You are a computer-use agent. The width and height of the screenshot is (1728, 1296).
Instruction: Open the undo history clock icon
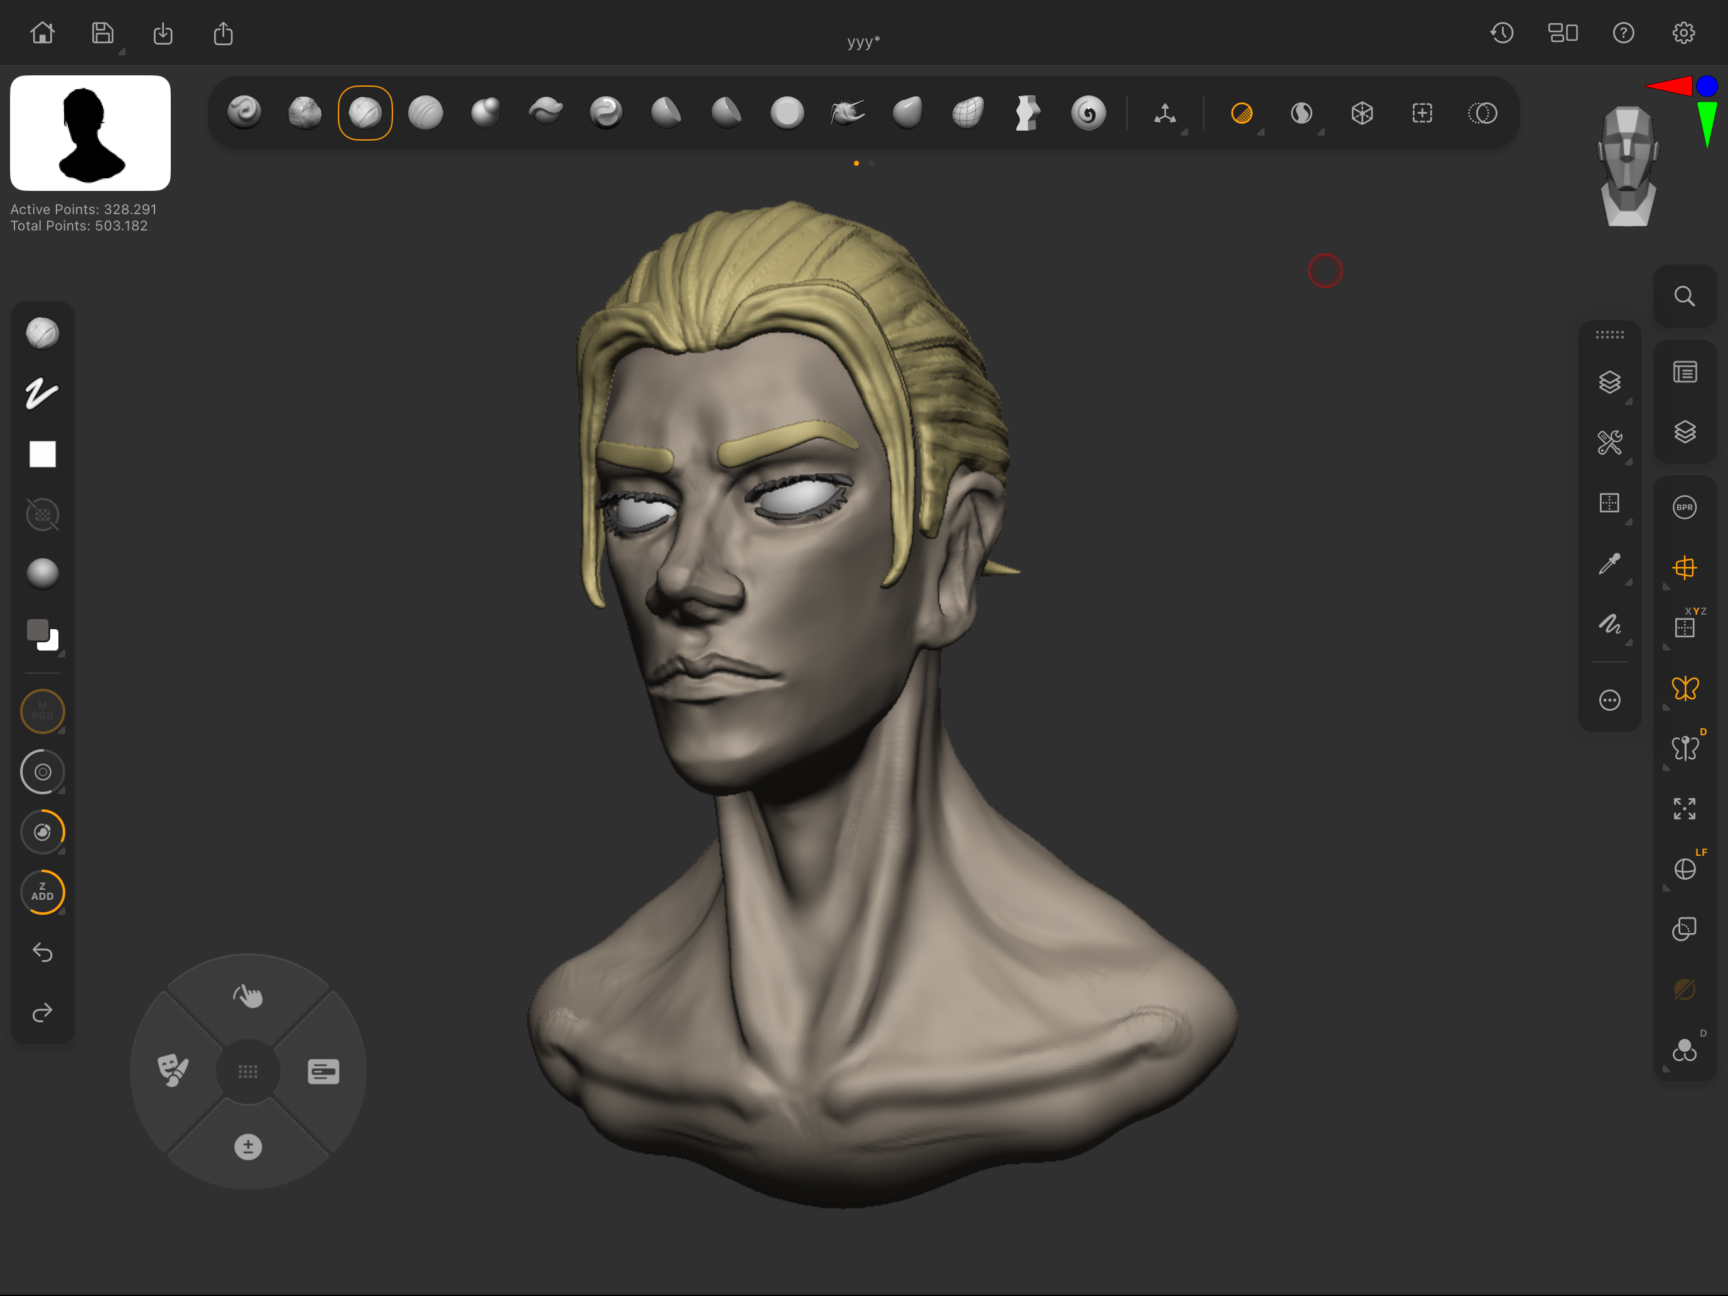1501,33
